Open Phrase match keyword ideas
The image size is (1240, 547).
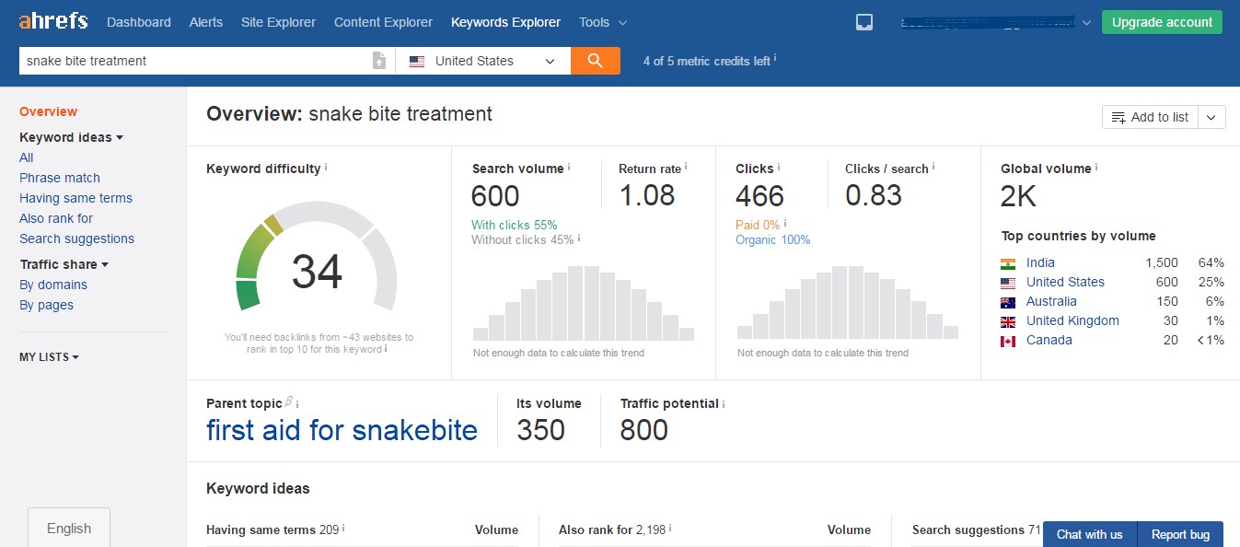(x=60, y=178)
